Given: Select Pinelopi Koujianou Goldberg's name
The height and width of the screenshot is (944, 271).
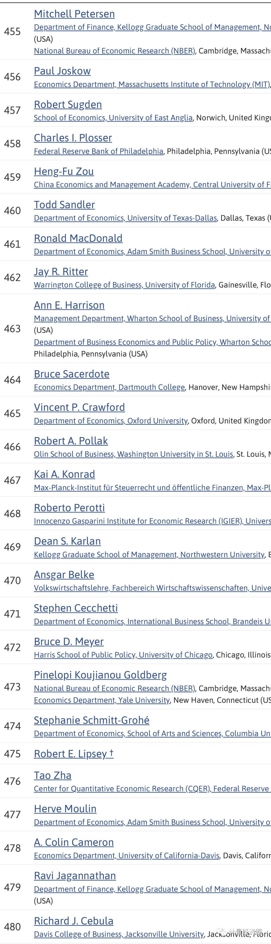Looking at the screenshot, I should pos(100,675).
